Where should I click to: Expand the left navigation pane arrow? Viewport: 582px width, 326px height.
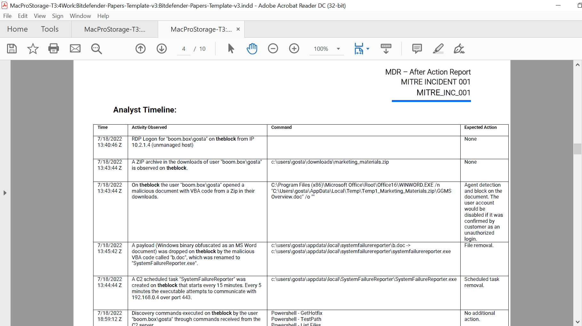[5, 193]
